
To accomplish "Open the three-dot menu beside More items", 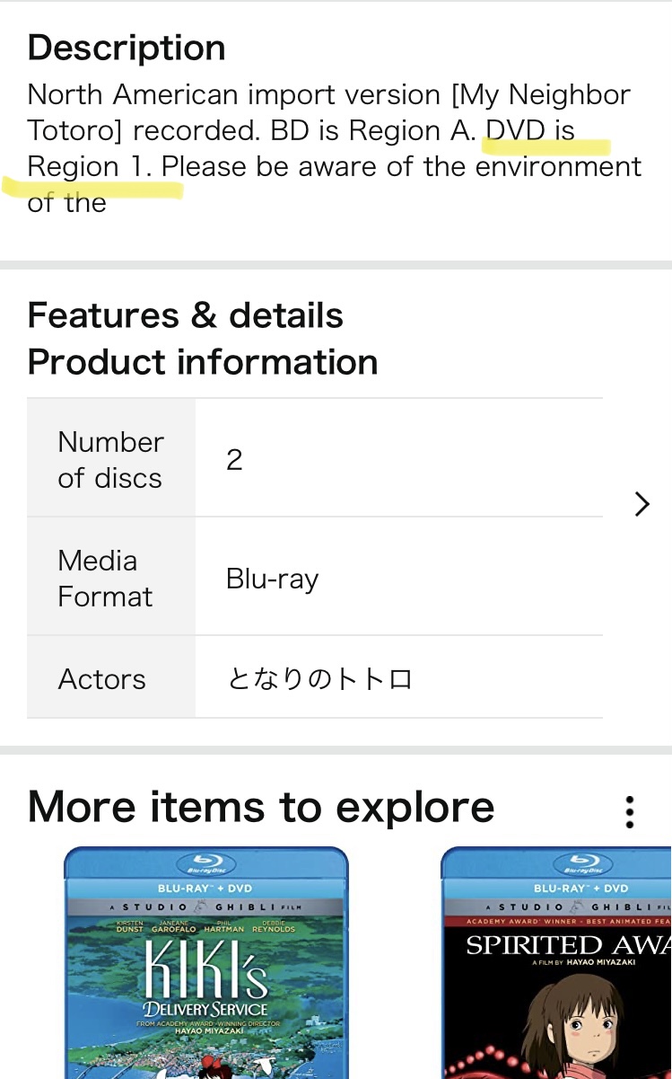I will [630, 811].
